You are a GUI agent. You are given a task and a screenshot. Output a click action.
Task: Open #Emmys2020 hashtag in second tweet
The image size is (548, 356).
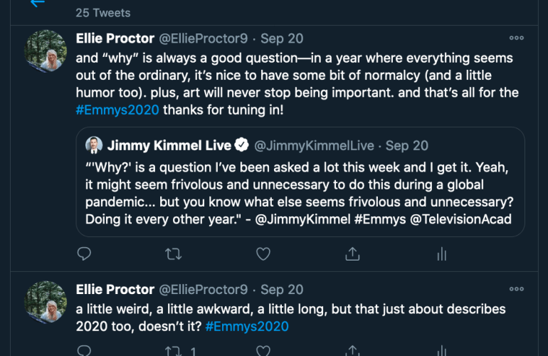(x=246, y=327)
